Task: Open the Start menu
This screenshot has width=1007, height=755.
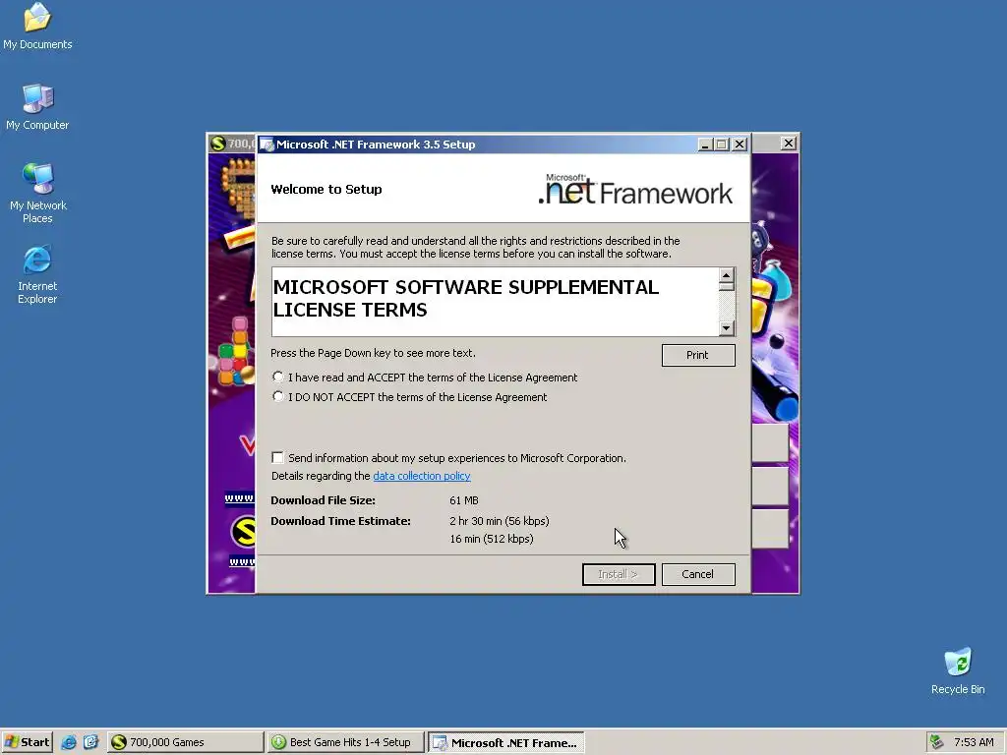Action: pos(27,742)
